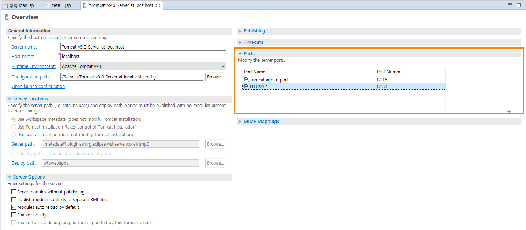Click the Server path text field

click(x=121, y=144)
